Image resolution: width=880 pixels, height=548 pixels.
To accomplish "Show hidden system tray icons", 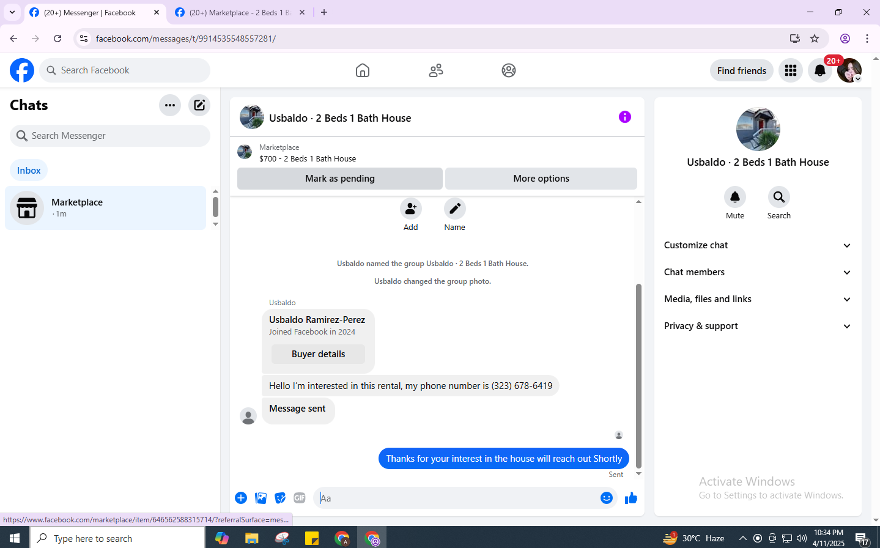I will [743, 538].
